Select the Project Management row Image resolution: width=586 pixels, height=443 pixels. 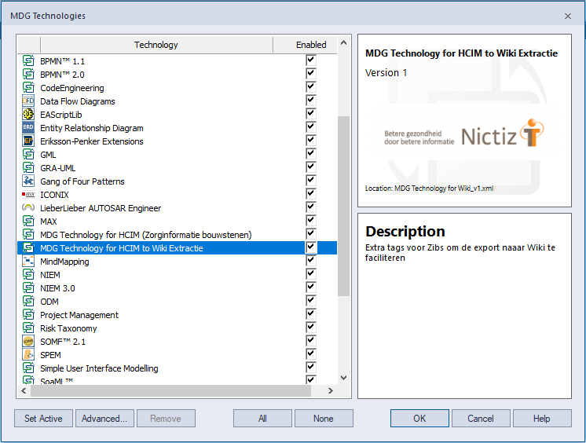tap(178, 315)
